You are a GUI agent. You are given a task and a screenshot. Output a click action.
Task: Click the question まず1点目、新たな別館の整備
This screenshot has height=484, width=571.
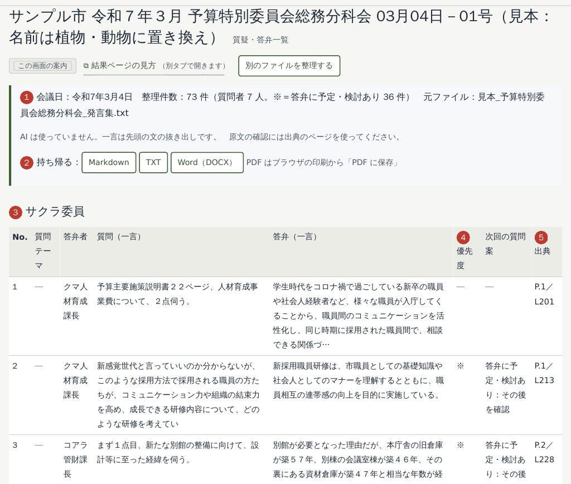tap(178, 452)
